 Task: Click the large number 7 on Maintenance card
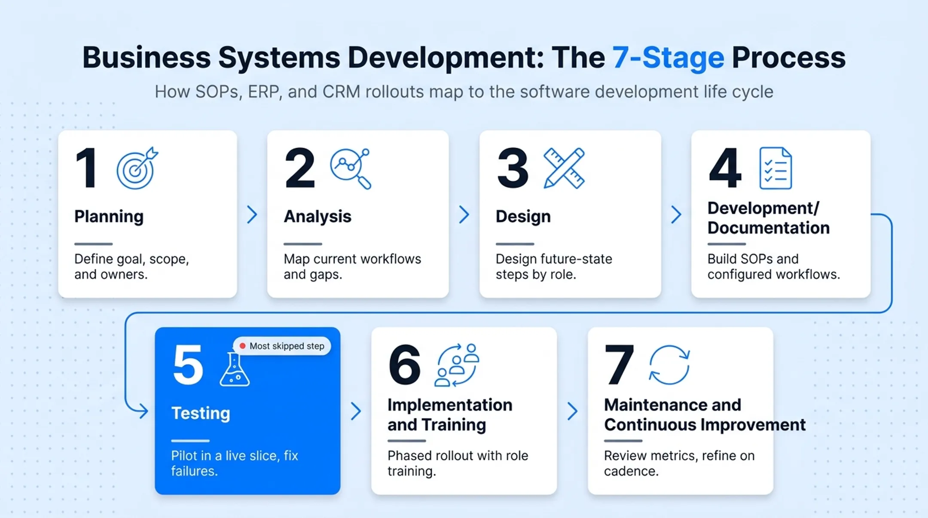[x=619, y=365]
